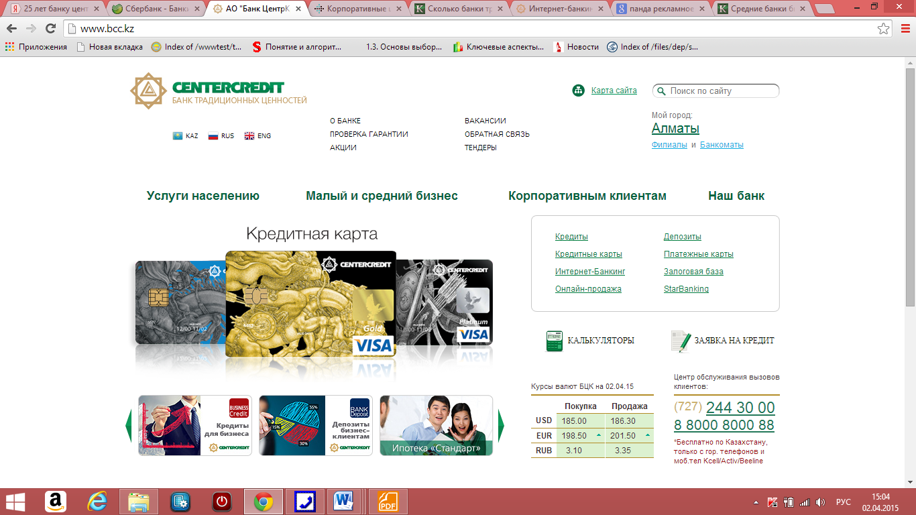Image resolution: width=916 pixels, height=515 pixels.
Task: Open the Депозиты link
Action: point(683,237)
